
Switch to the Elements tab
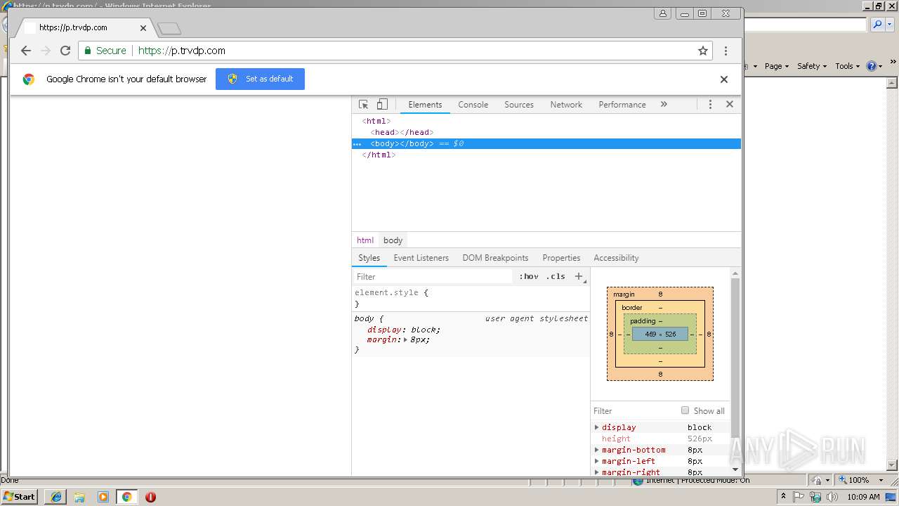pos(425,105)
